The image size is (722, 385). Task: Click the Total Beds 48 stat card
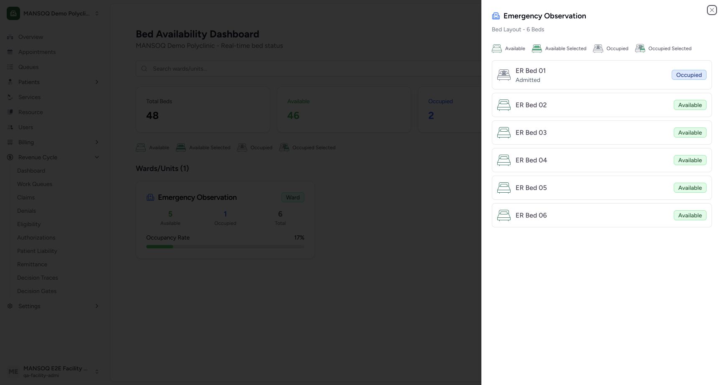point(203,110)
